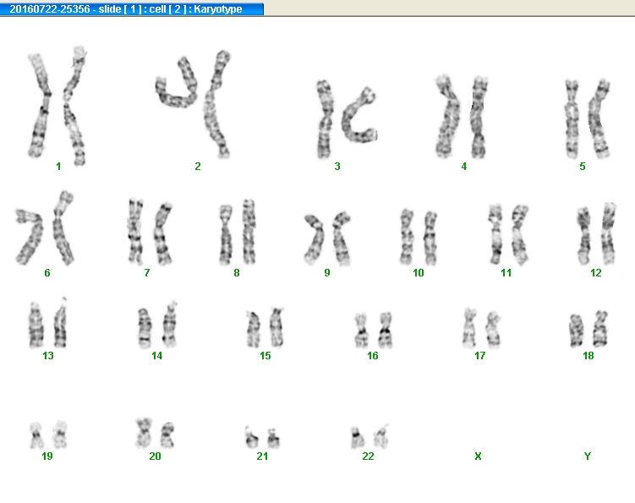Click the green label "6"

pyautogui.click(x=47, y=273)
